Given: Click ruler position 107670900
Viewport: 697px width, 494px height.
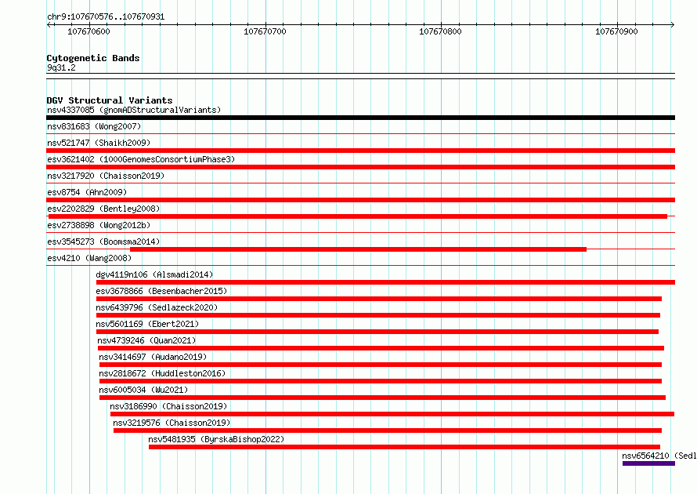Looking at the screenshot, I should pyautogui.click(x=616, y=31).
